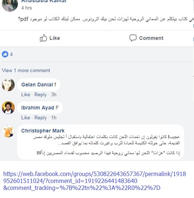This screenshot has width=194, height=198.
Task: Click the Comment button label text
Action: 151,38
